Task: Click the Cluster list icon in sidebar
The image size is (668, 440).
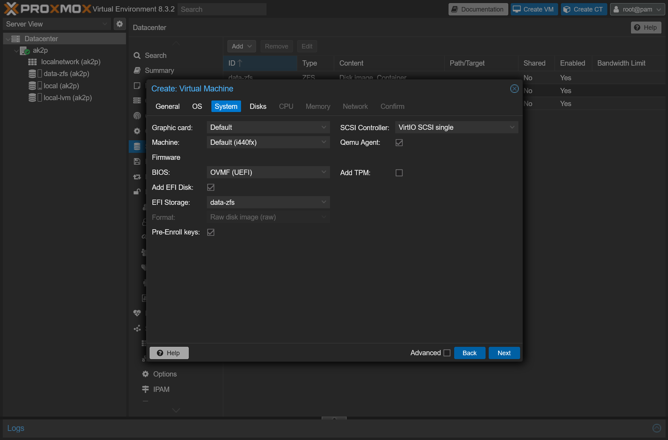Action: click(x=137, y=100)
